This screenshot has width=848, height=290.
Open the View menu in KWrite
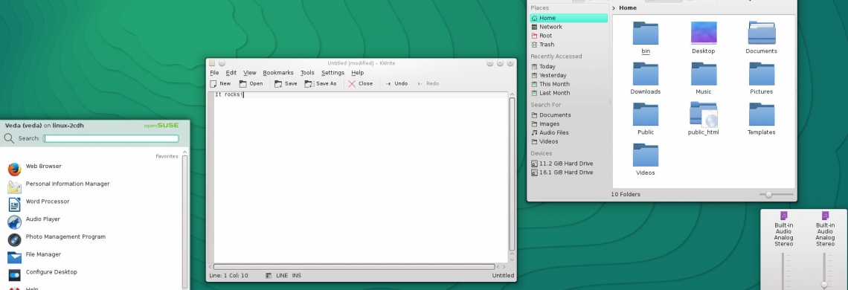pos(249,73)
